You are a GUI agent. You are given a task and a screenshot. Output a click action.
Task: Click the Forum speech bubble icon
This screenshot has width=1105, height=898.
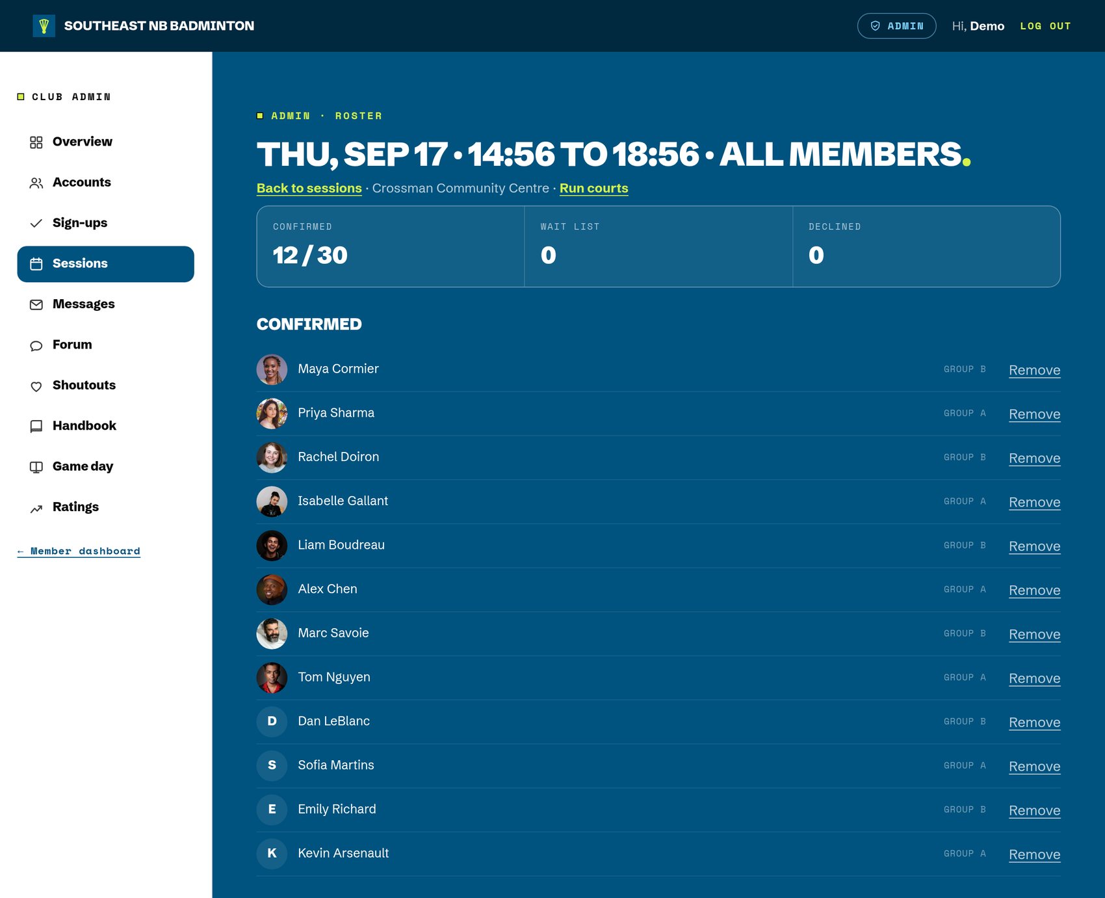click(36, 345)
